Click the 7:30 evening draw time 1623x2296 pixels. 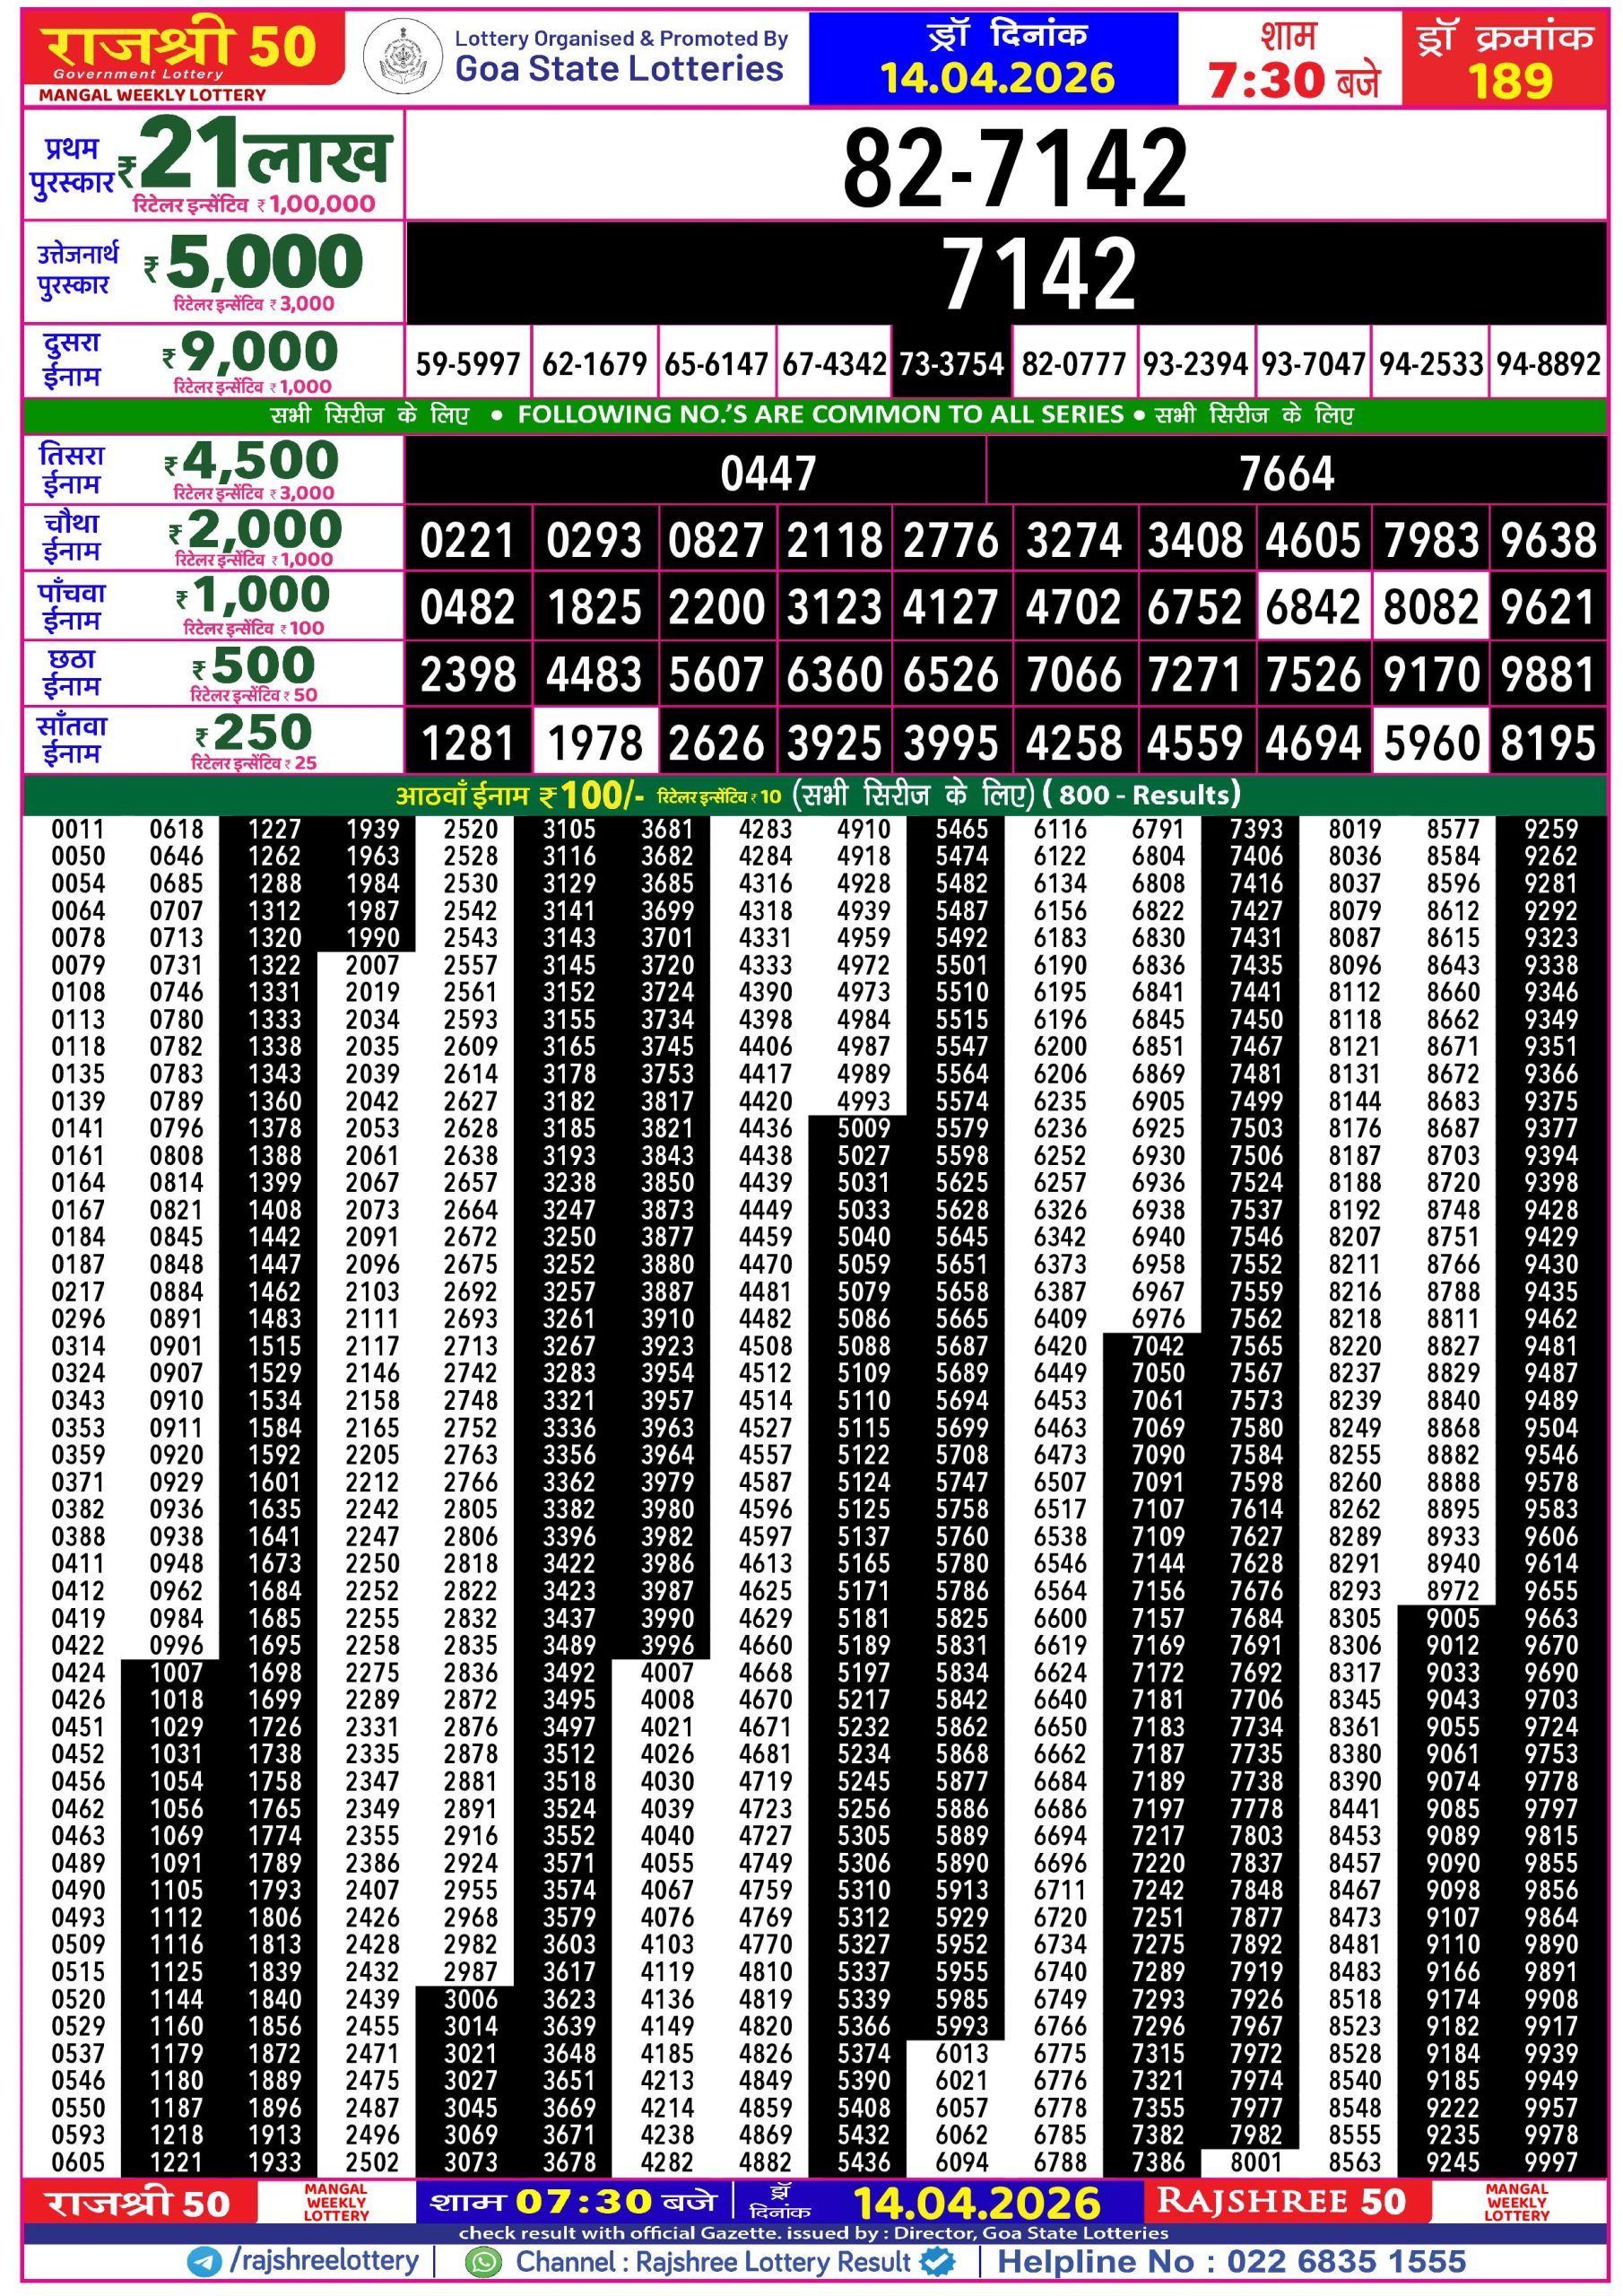point(1292,78)
